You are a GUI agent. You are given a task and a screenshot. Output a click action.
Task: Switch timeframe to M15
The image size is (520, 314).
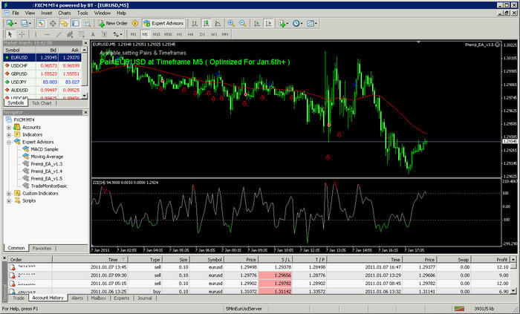pyautogui.click(x=156, y=34)
